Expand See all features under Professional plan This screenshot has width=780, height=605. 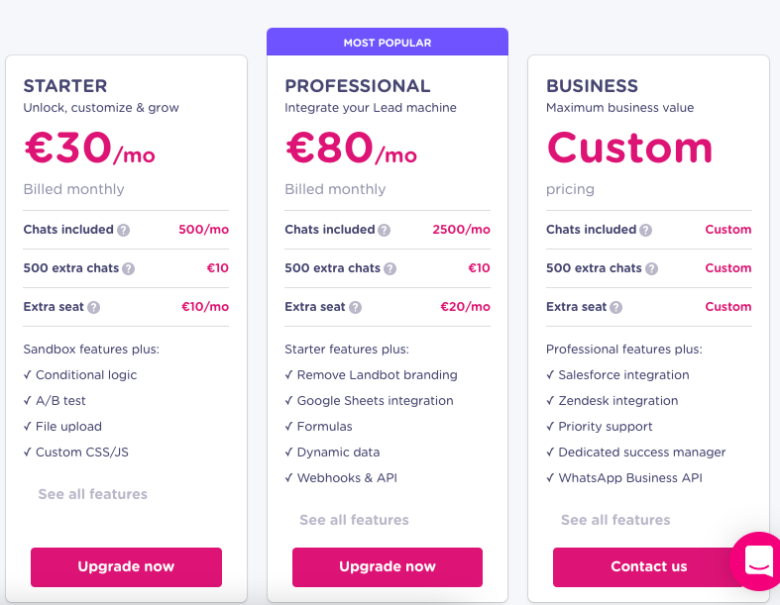click(x=354, y=520)
